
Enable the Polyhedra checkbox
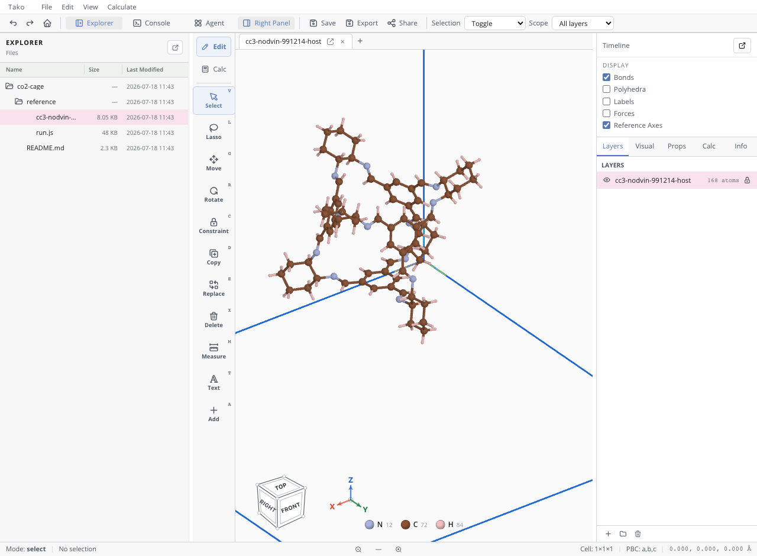point(606,89)
